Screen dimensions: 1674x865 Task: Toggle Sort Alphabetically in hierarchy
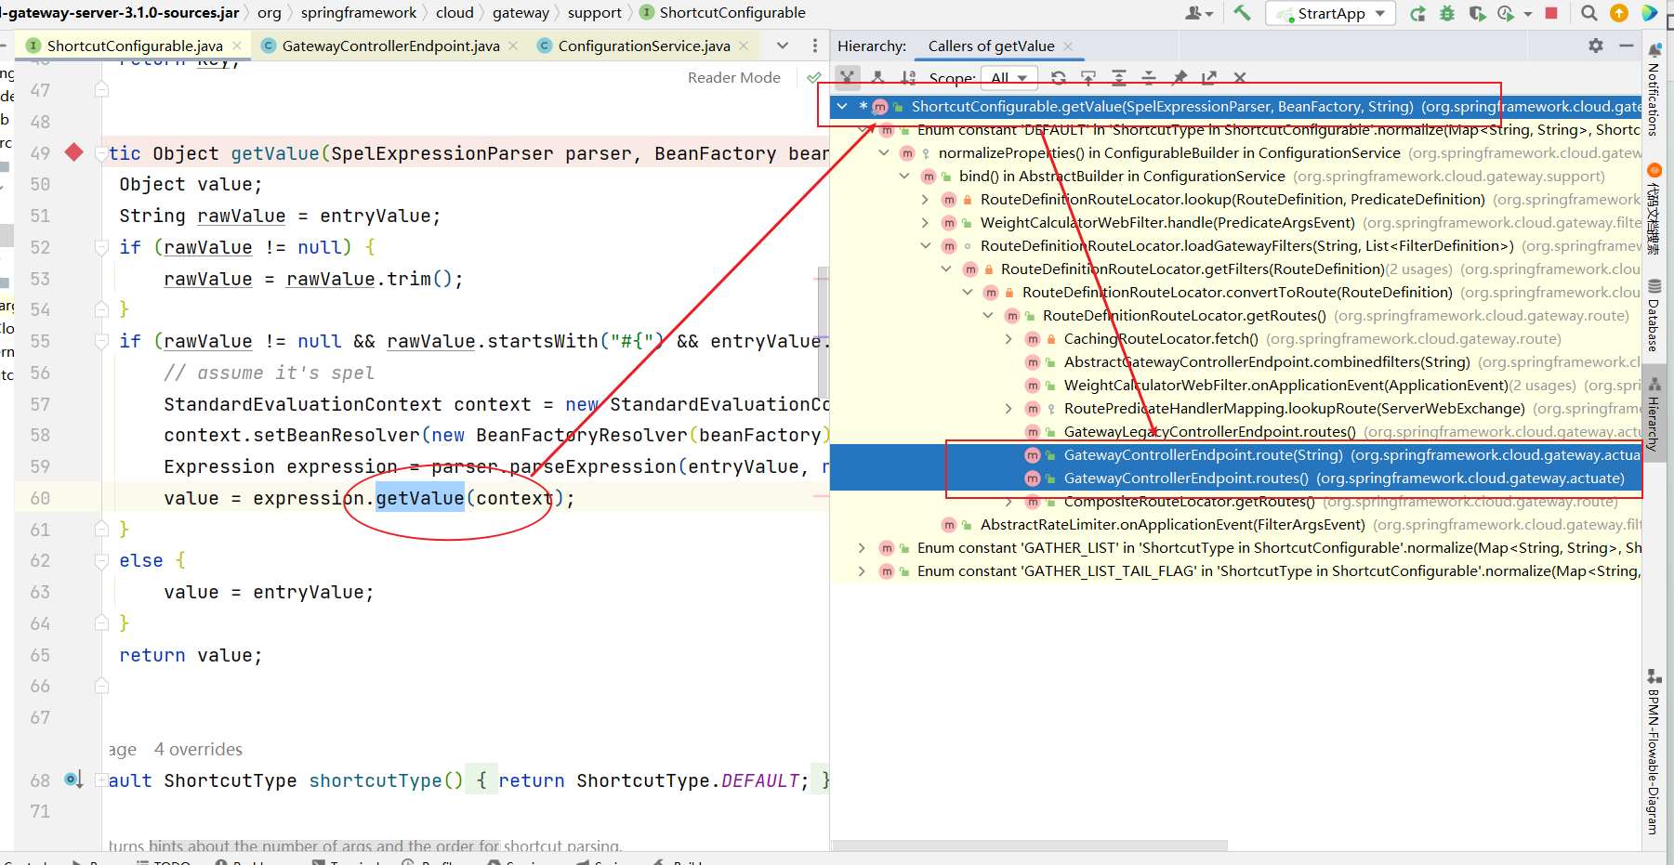click(x=907, y=78)
